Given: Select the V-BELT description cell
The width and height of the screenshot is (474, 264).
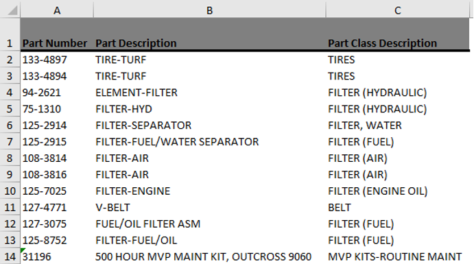Looking at the screenshot, I should (209, 208).
